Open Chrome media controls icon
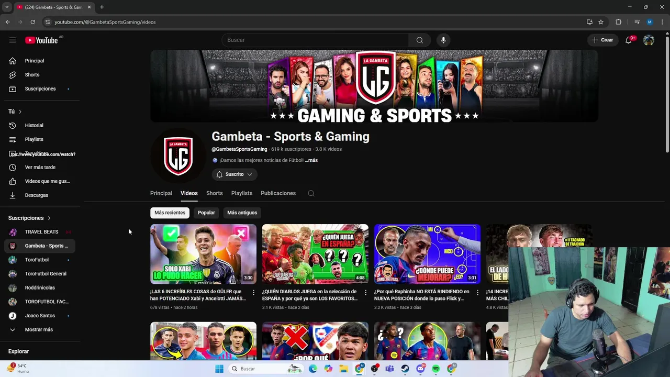Viewport: 670px width, 377px height. pos(637,22)
